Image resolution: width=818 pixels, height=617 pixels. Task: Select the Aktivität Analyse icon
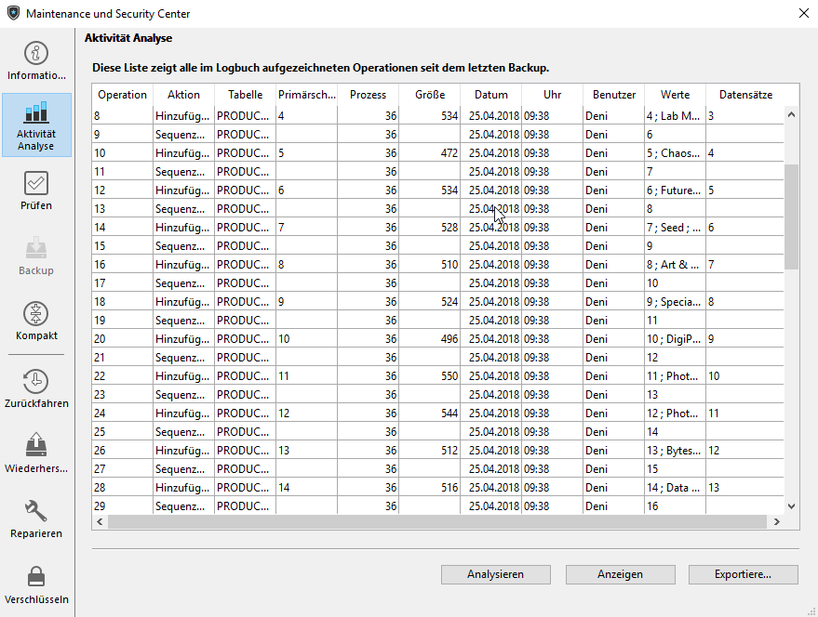click(36, 125)
